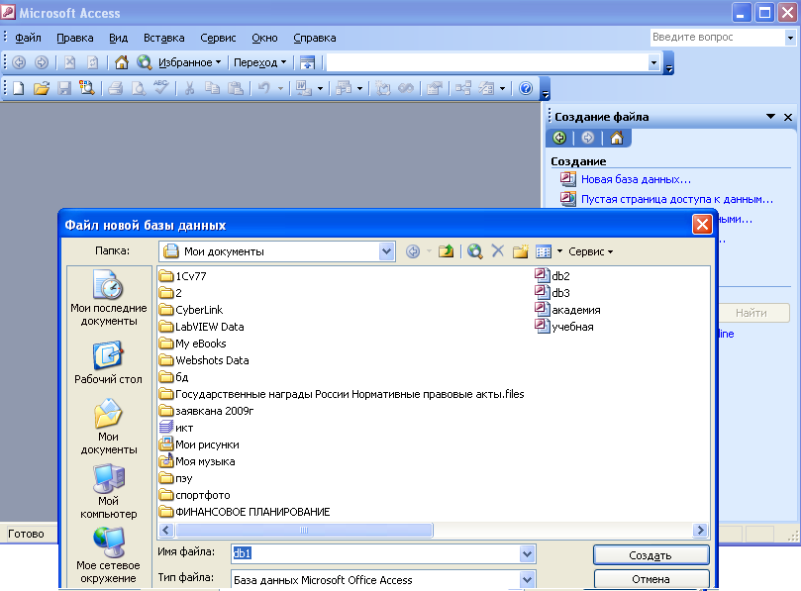Open the Сервис dropdown in dialog
Image resolution: width=801 pixels, height=591 pixels.
(x=590, y=251)
